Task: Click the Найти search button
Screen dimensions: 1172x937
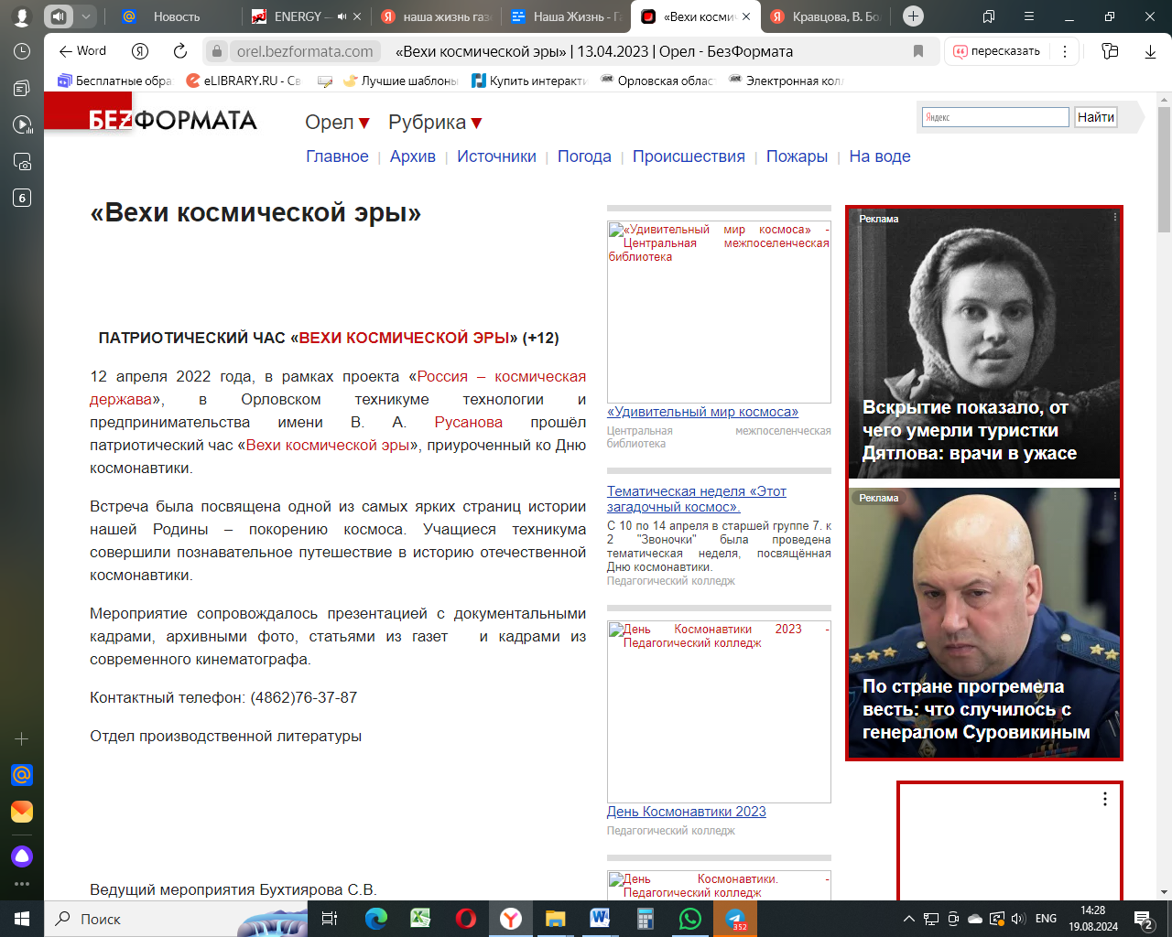Action: click(1095, 117)
